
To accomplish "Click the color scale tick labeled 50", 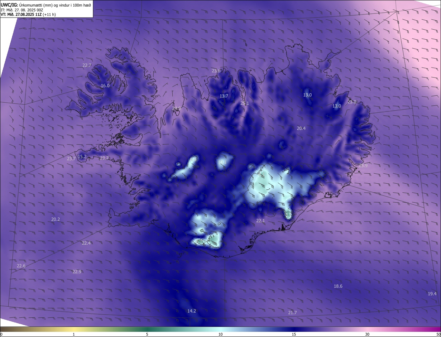I will [x=438, y=335].
